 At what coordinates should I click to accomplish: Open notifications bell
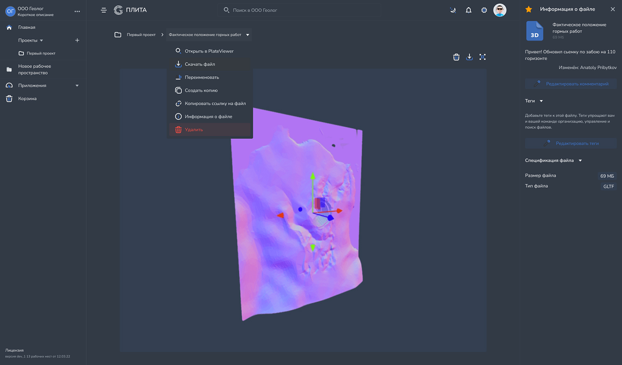(x=469, y=10)
